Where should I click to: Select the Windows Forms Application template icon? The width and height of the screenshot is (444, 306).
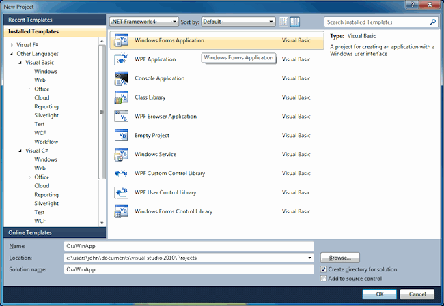[x=121, y=40]
